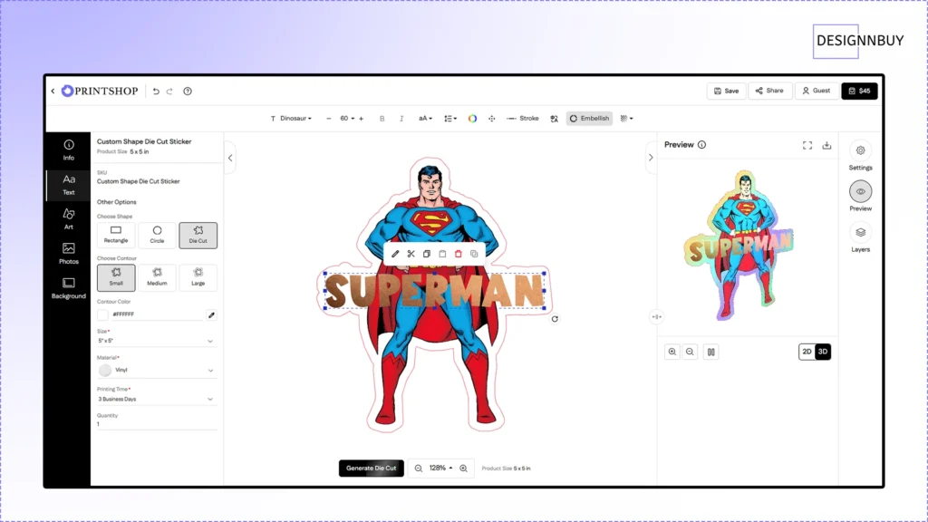Click the #FFFFFF contour color field
The width and height of the screenshot is (928, 522).
click(157, 314)
